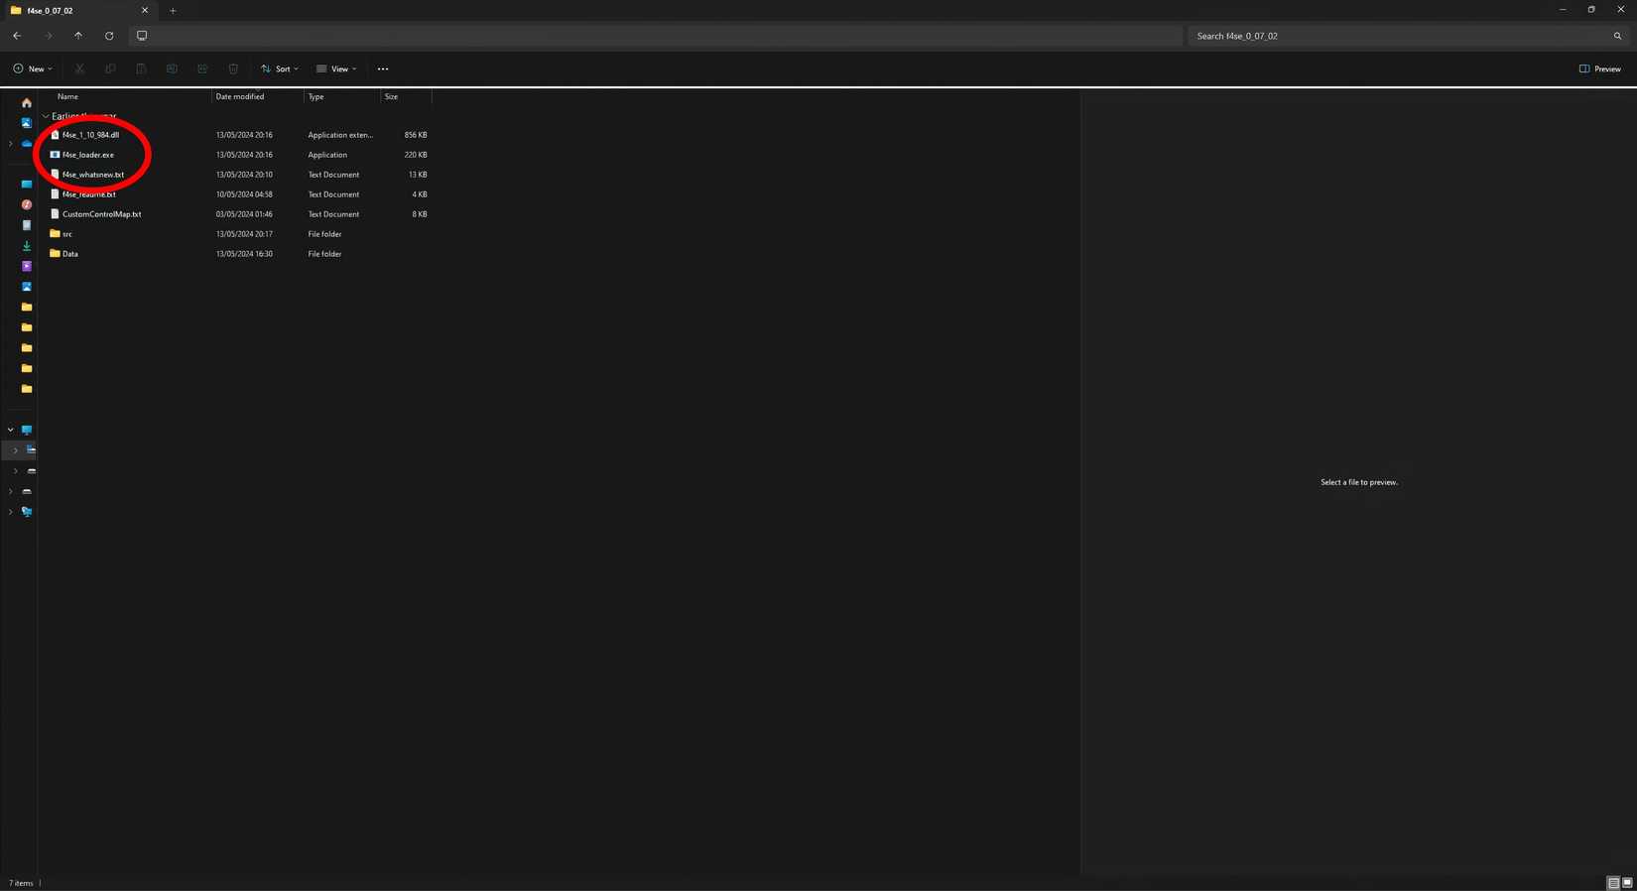This screenshot has height=891, width=1637.
Task: Click the New button
Action: tap(33, 69)
